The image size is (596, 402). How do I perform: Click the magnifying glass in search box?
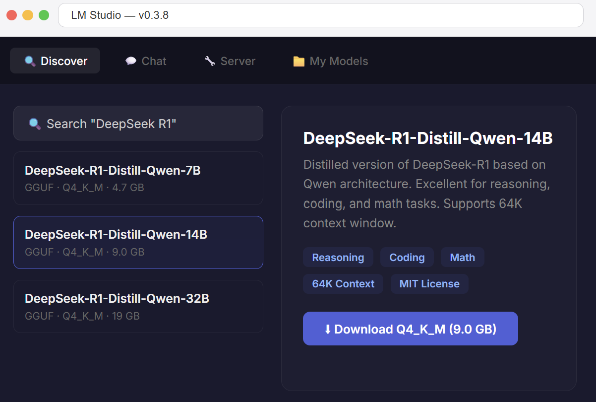pos(35,124)
